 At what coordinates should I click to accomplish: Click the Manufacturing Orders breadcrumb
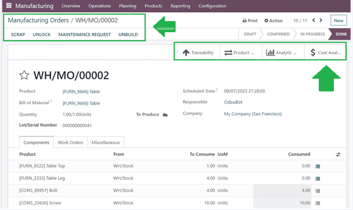[38, 20]
